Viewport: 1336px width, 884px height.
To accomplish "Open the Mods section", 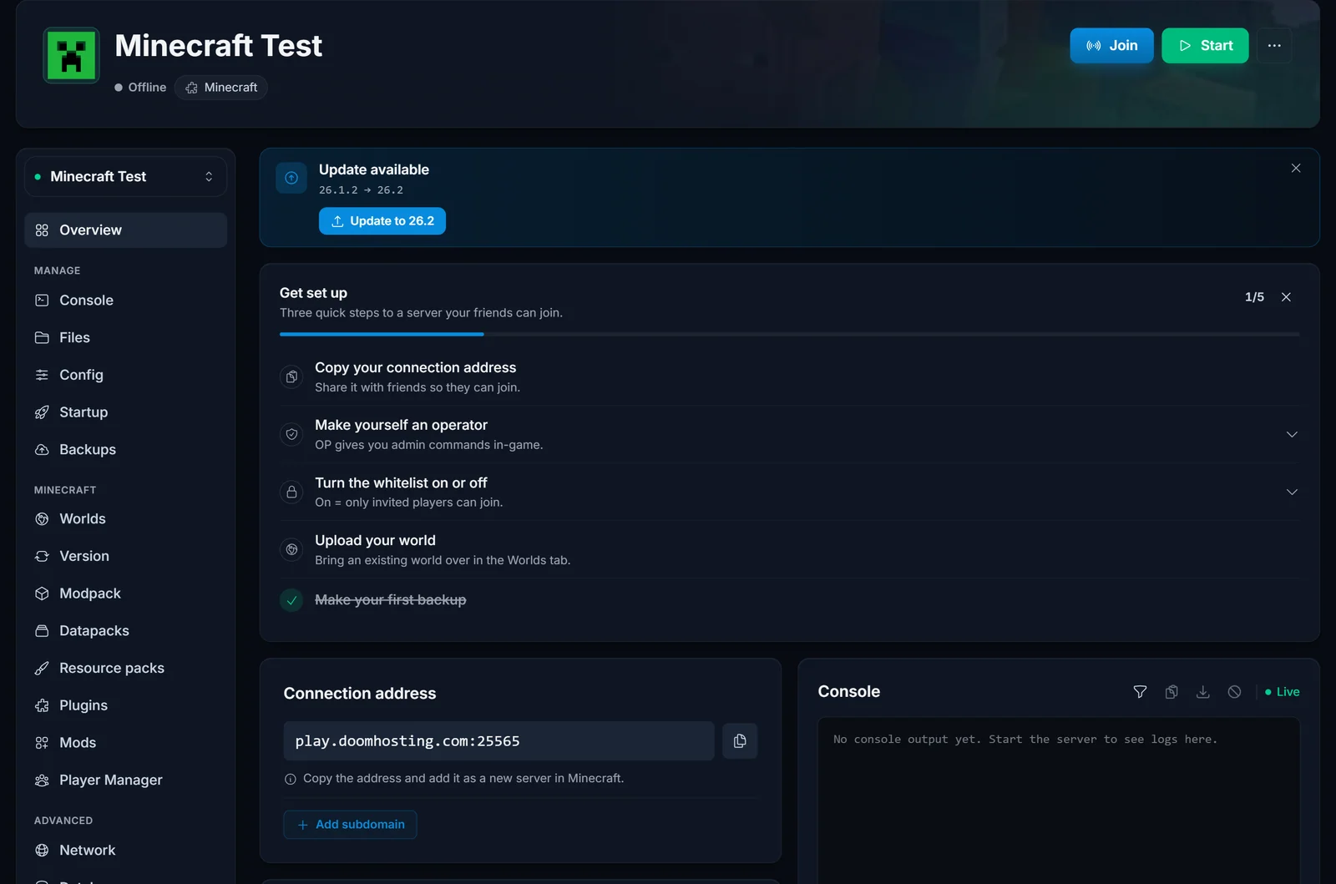I will coord(125,743).
